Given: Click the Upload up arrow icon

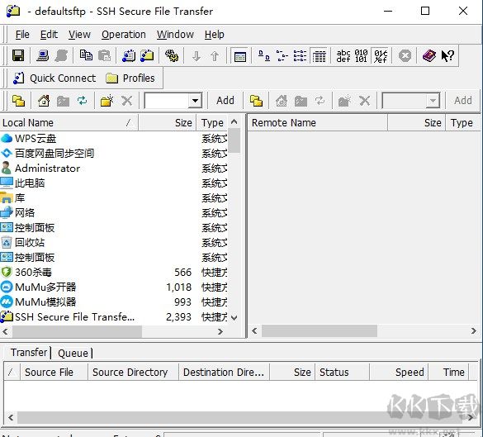Looking at the screenshot, I should click(215, 56).
